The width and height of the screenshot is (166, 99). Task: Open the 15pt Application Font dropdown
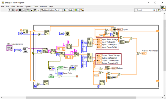[x=51, y=10]
